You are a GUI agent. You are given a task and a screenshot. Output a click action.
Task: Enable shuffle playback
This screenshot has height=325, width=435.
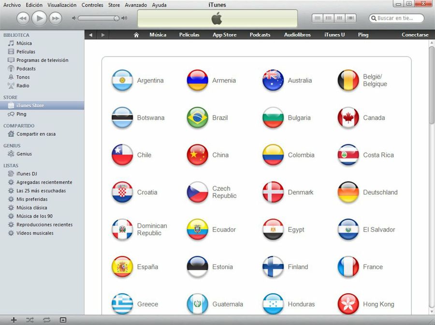pos(30,320)
